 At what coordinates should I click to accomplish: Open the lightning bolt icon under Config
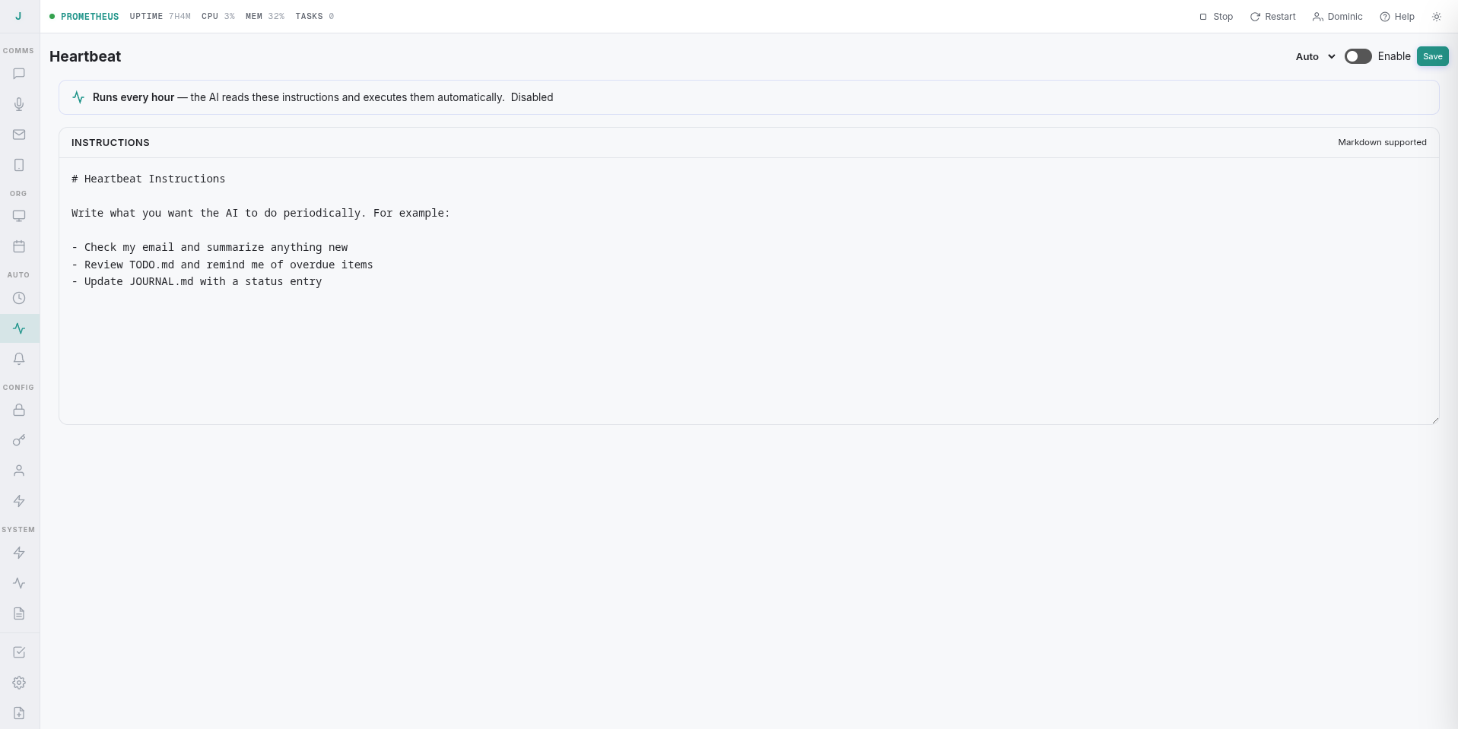coord(19,501)
